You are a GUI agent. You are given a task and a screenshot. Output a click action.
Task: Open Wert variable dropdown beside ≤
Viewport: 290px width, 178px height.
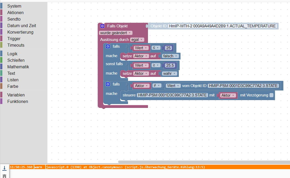click(x=141, y=48)
